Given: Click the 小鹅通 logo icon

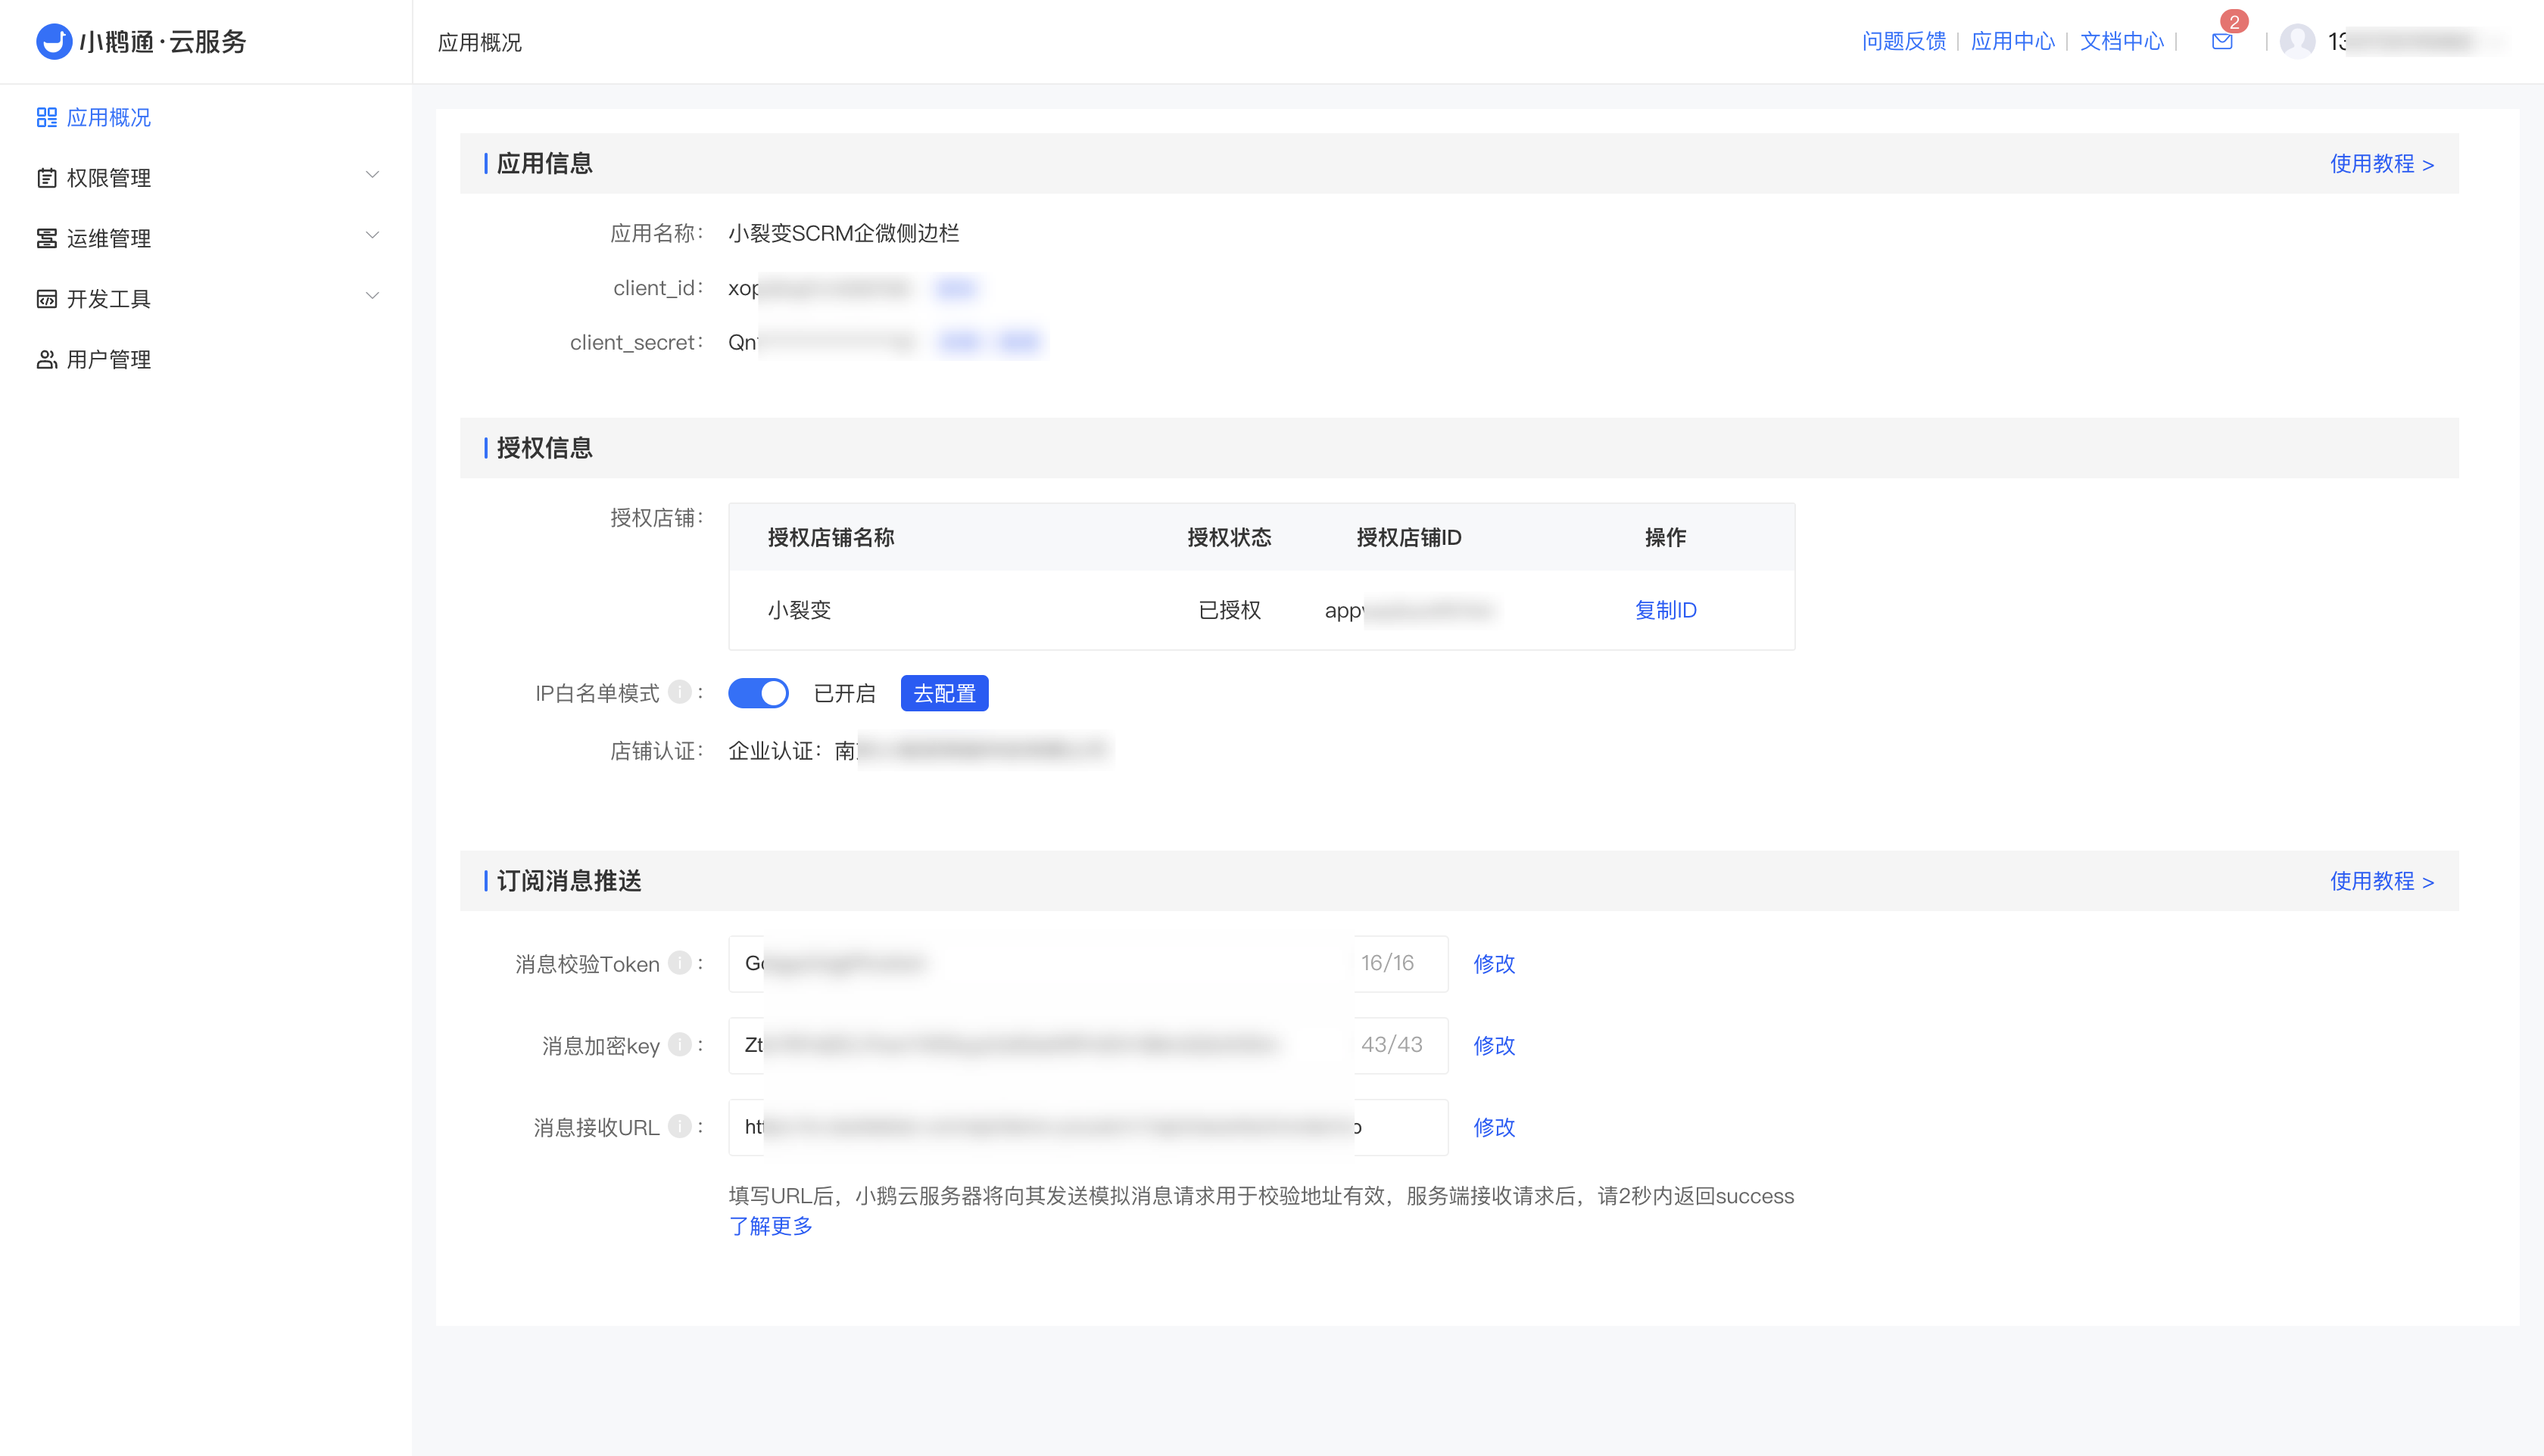Looking at the screenshot, I should (x=54, y=41).
